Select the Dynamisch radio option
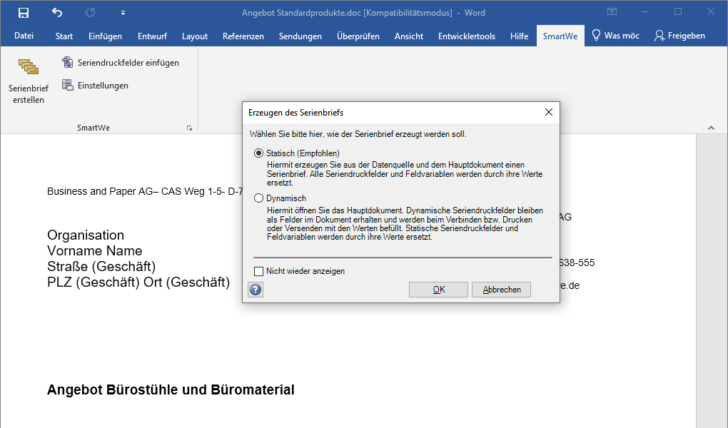The height and width of the screenshot is (428, 728). coord(258,199)
